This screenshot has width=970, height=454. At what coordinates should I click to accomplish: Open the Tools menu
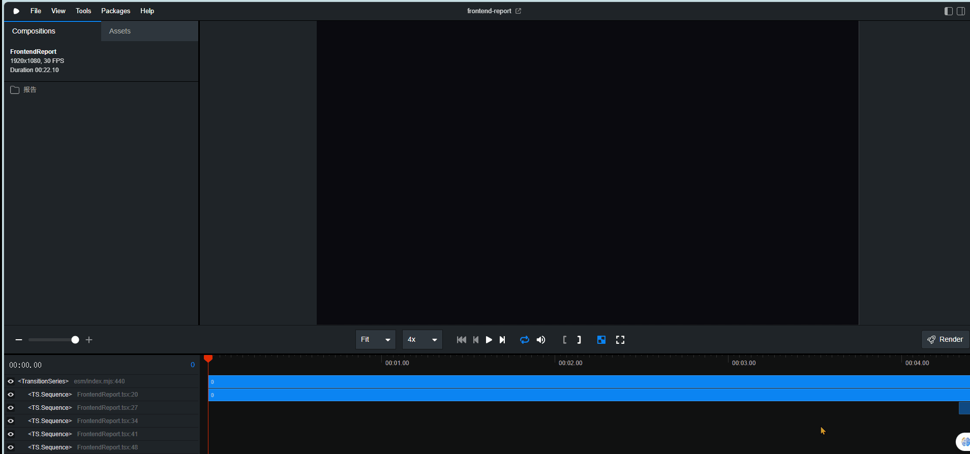(x=83, y=11)
